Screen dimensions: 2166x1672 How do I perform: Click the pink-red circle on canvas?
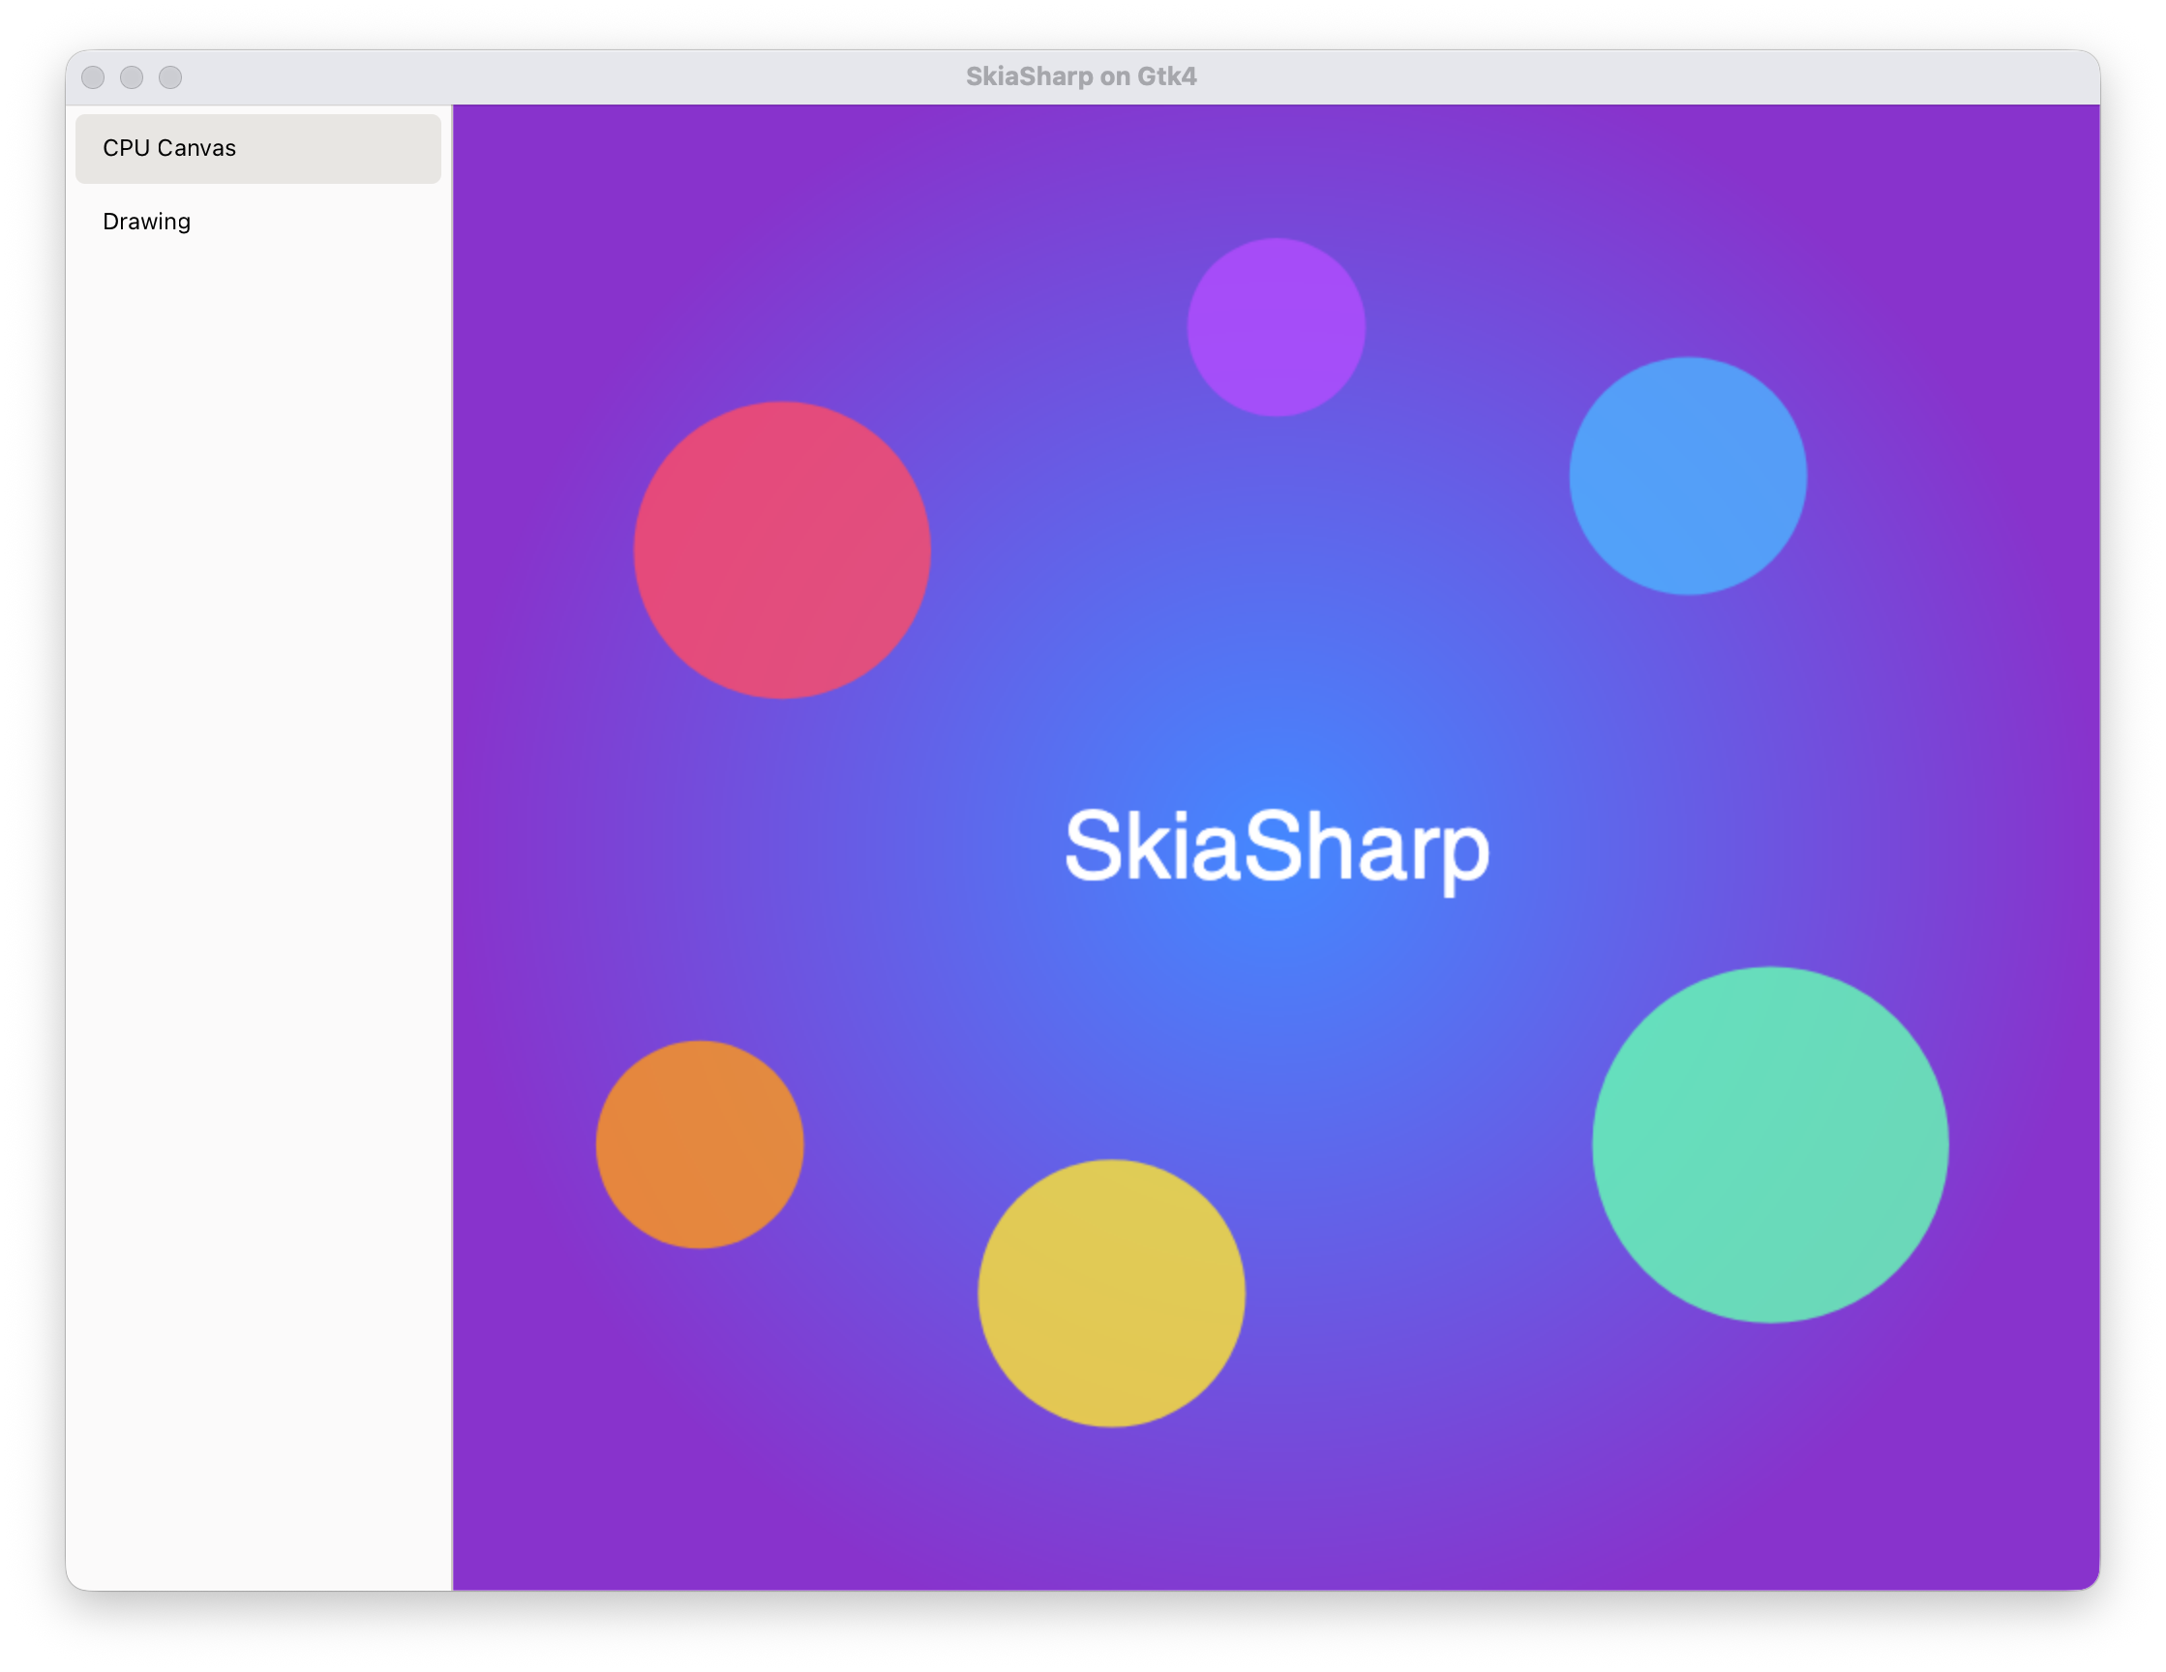pos(783,551)
